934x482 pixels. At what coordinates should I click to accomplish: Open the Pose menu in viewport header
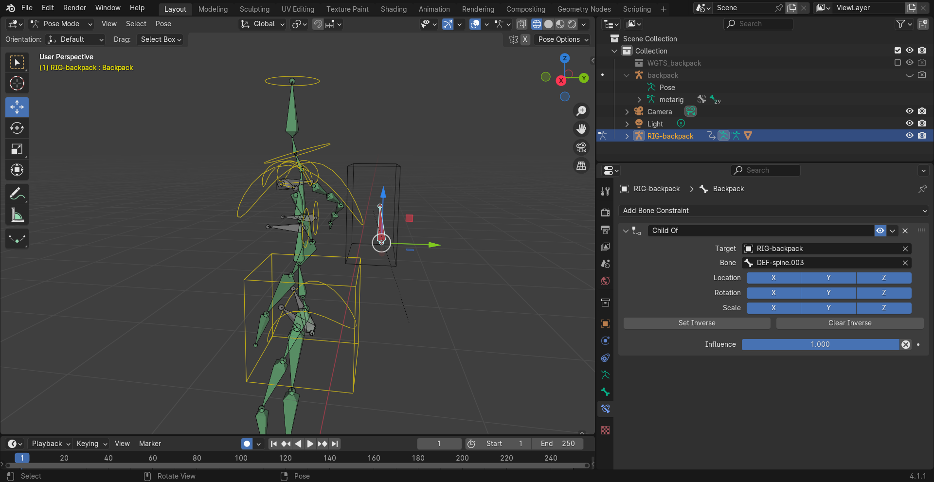click(x=163, y=24)
